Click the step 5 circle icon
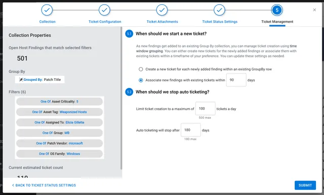 tap(277, 10)
